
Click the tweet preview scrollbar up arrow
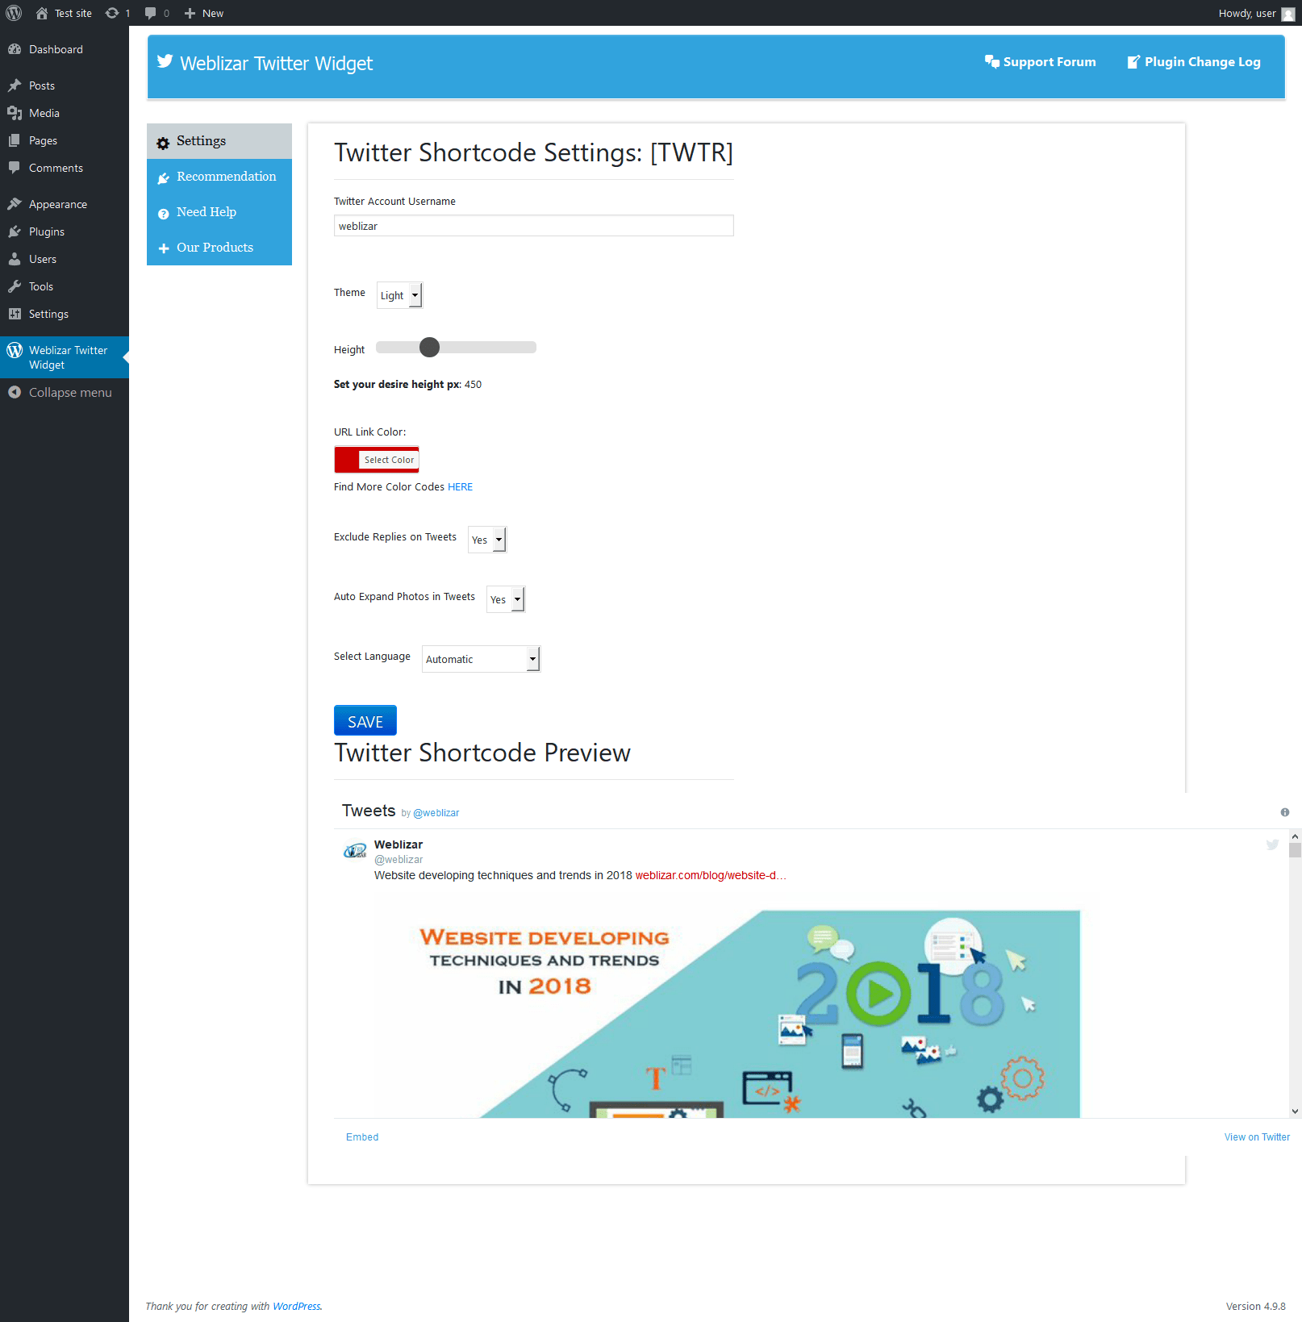click(1296, 836)
